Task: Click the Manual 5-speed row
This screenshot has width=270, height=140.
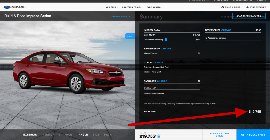Action: (172, 53)
